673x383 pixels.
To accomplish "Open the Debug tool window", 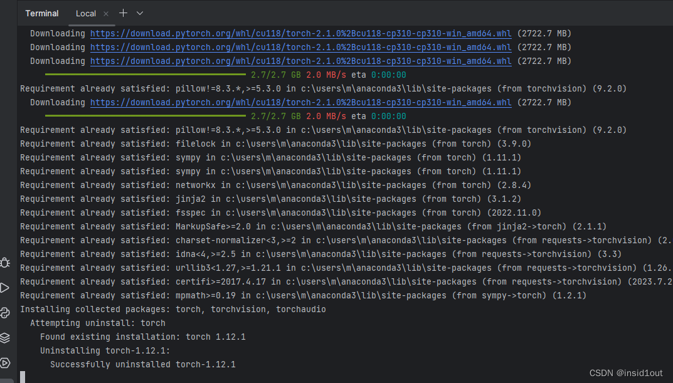I will point(6,263).
